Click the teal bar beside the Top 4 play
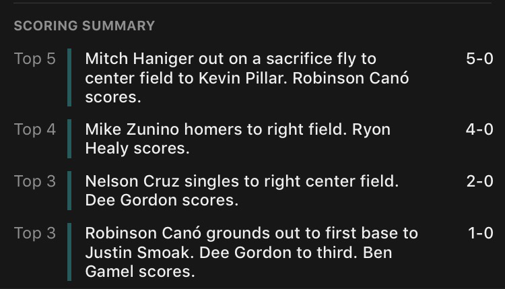This screenshot has height=289, width=505. 69,139
